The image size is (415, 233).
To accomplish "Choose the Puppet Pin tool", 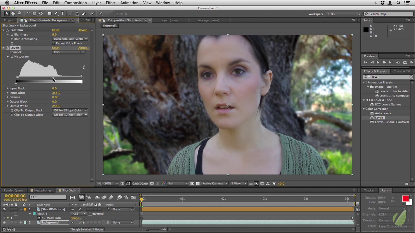I will tap(101, 14).
